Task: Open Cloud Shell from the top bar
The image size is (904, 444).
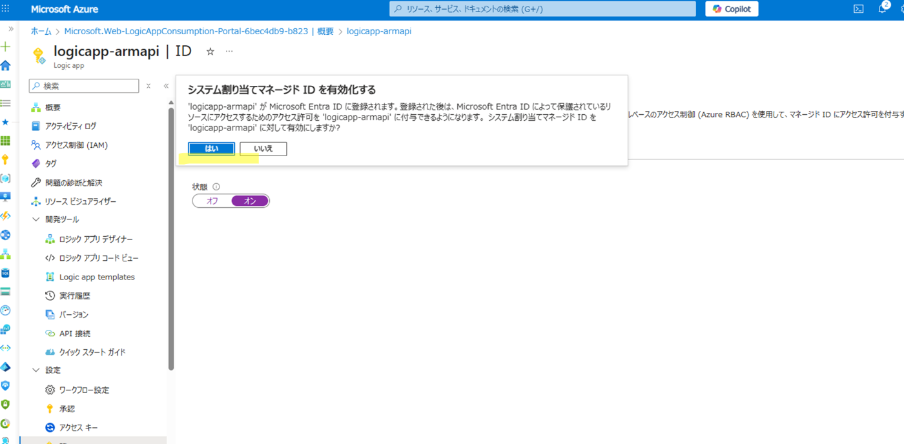Action: coord(858,8)
